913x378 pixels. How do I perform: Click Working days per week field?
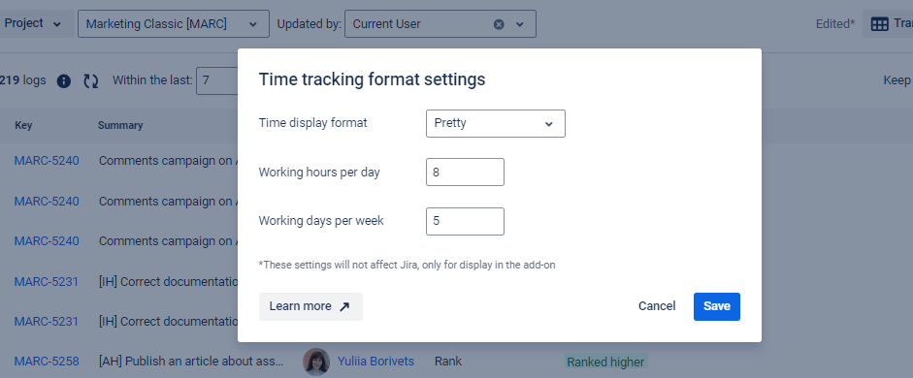point(466,222)
